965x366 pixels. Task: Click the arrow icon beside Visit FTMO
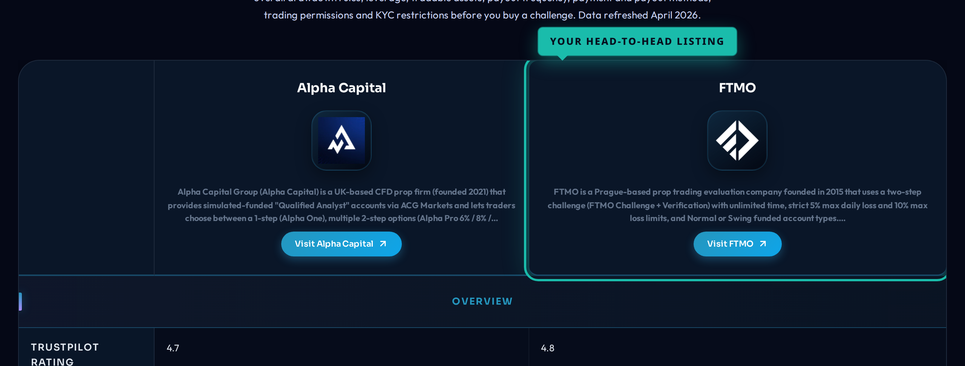pyautogui.click(x=763, y=244)
